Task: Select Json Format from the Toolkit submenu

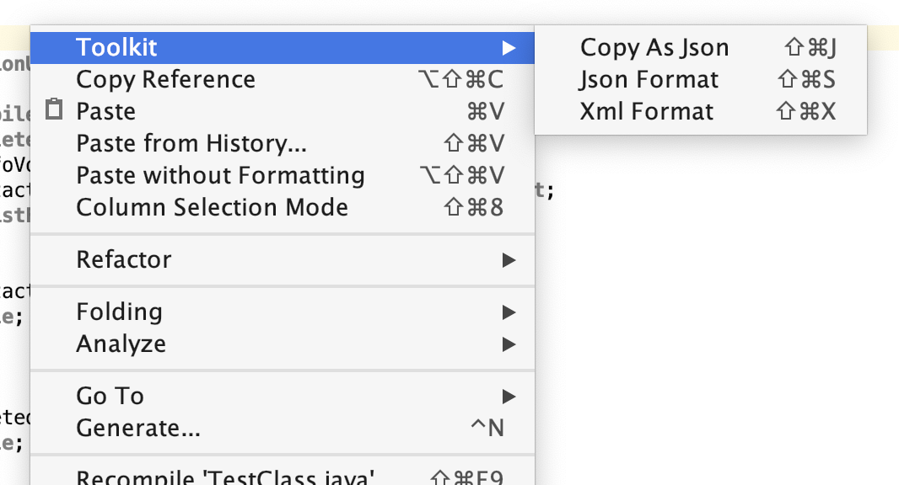Action: coord(649,79)
